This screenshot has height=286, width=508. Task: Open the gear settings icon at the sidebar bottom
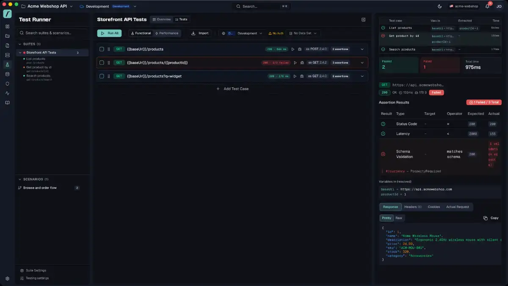(7, 278)
